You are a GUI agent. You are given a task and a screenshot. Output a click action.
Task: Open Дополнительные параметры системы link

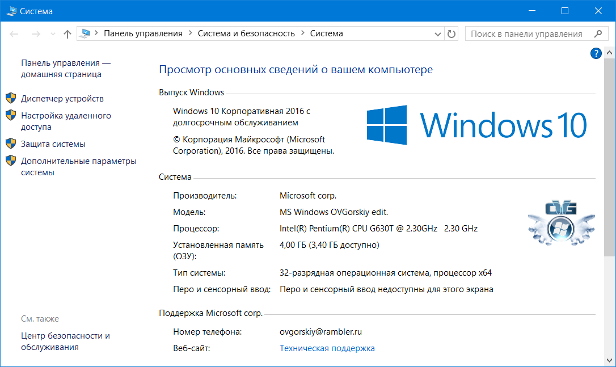[x=78, y=167]
